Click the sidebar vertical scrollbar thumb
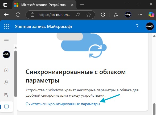156x115 pixels. pyautogui.click(x=15, y=74)
